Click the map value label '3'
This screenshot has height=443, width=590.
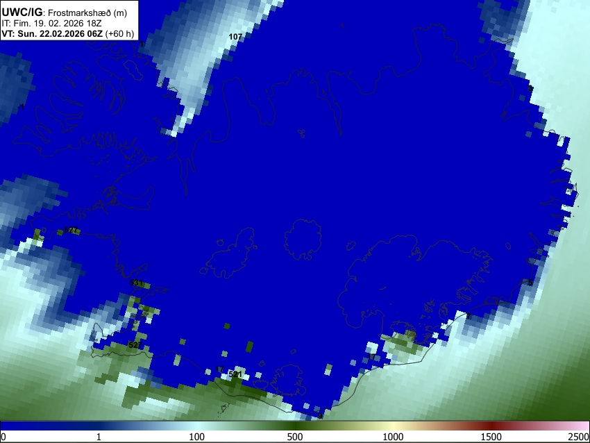(530, 88)
